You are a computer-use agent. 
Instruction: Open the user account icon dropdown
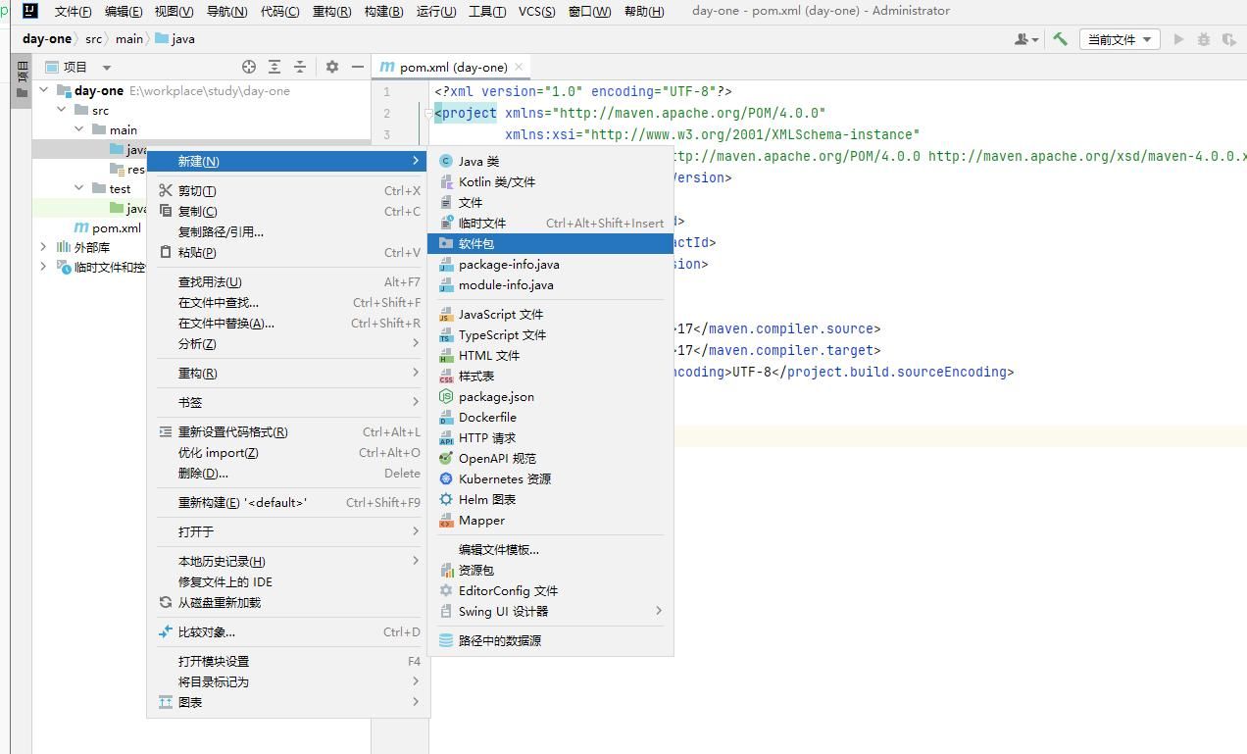tap(1025, 39)
